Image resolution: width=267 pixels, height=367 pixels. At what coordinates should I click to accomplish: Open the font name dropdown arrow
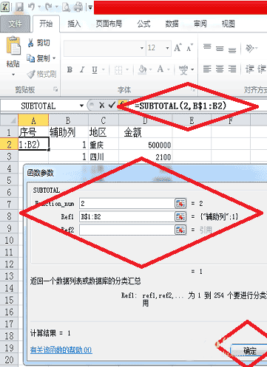142,48
